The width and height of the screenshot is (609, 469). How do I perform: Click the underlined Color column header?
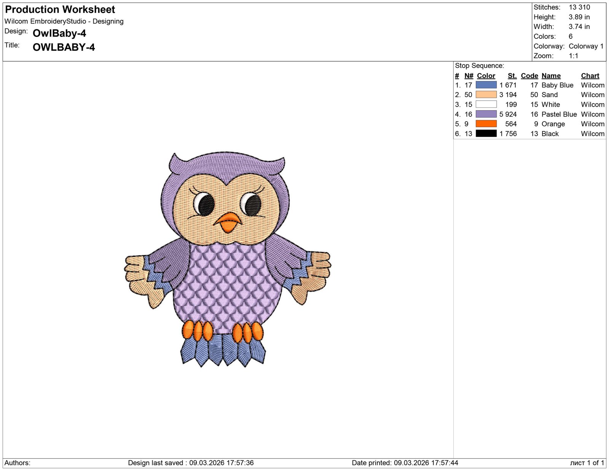[x=486, y=76]
